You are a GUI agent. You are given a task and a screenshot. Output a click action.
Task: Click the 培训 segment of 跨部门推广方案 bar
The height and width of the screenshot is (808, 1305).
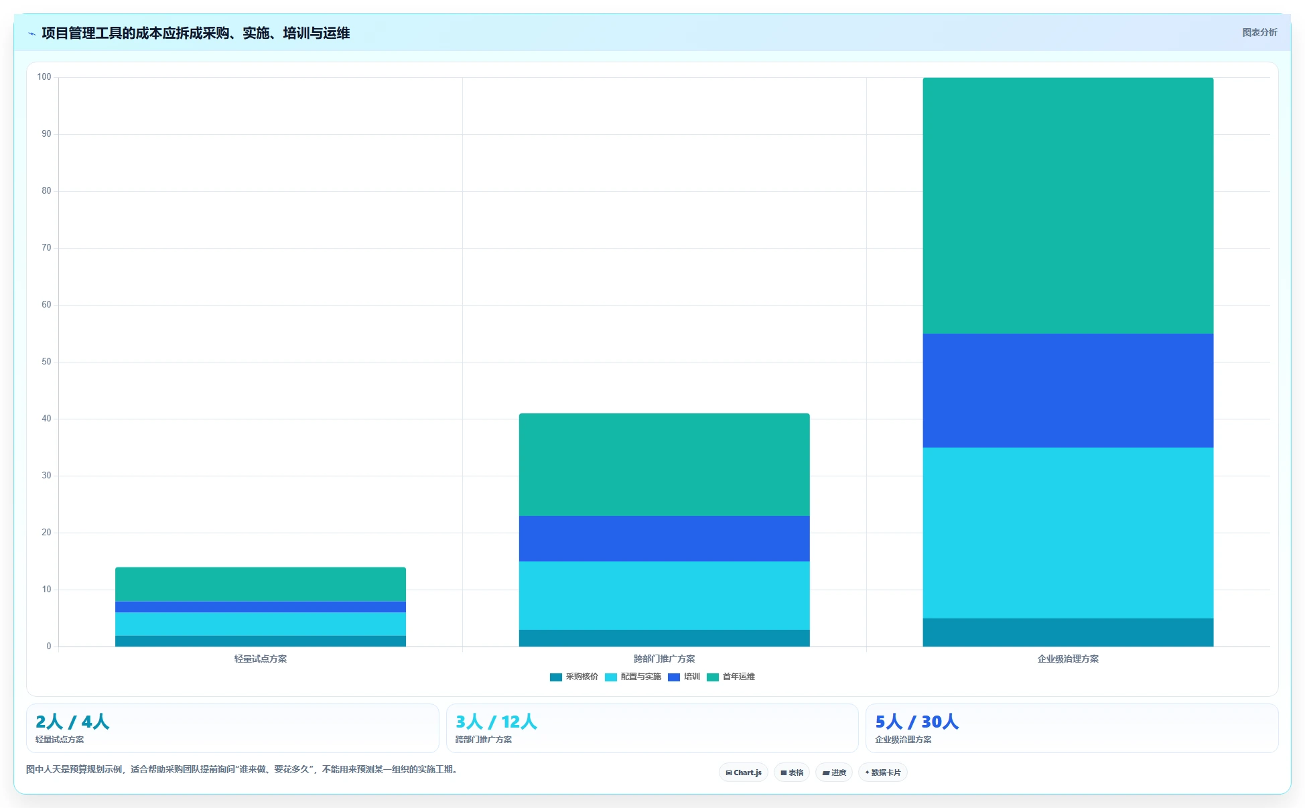coord(664,539)
